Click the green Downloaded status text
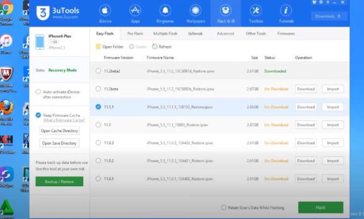Screen dimensions: 364x219 coord(275,71)
